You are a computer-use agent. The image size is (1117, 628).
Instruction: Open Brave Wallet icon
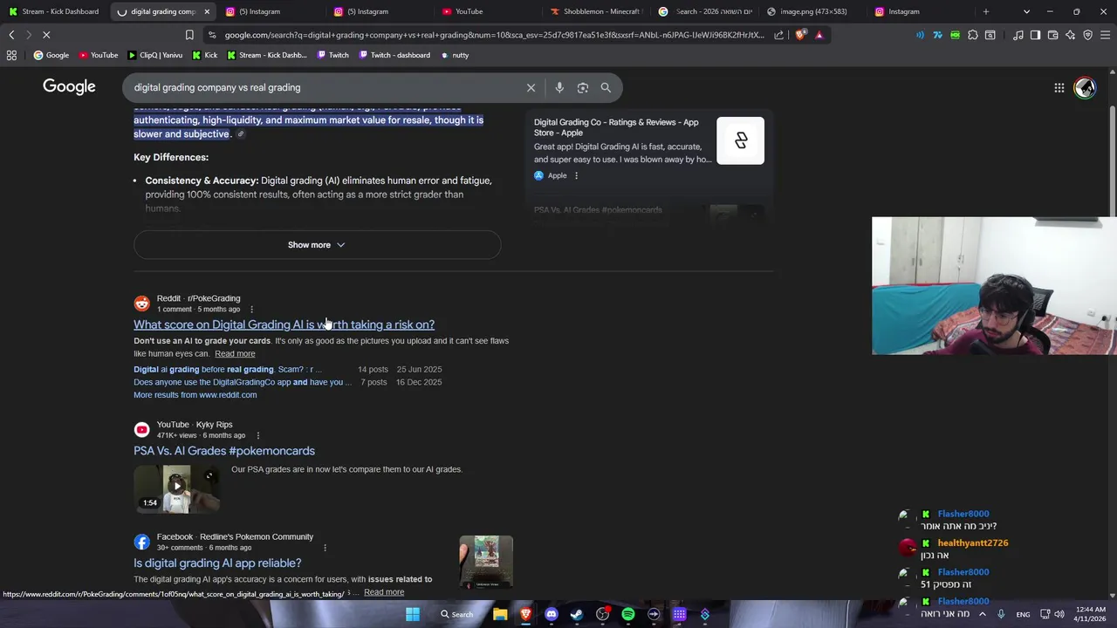tap(1052, 35)
